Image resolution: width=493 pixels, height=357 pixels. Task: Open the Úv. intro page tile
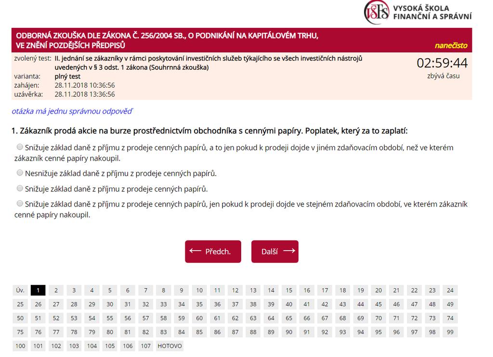(x=20, y=291)
